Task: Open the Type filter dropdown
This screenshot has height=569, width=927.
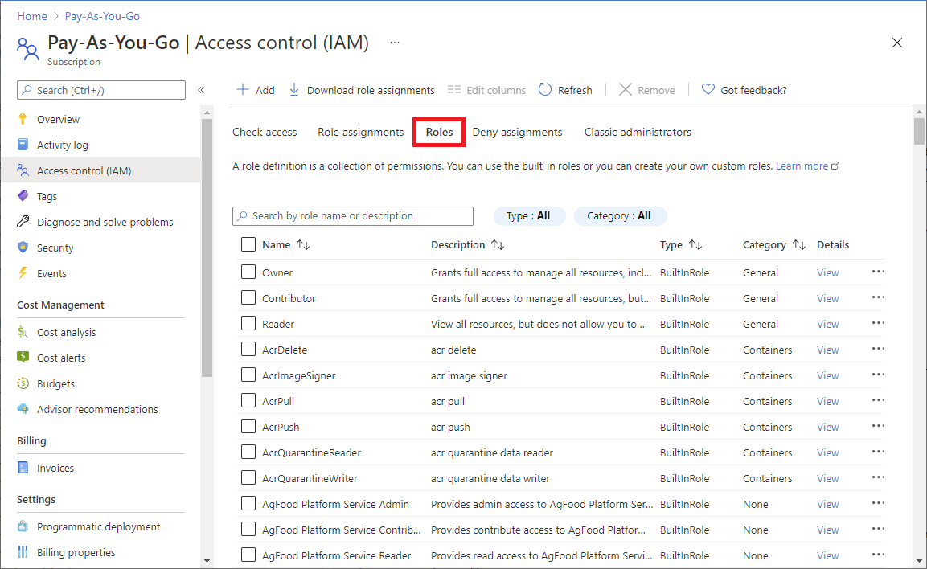Action: coord(529,215)
